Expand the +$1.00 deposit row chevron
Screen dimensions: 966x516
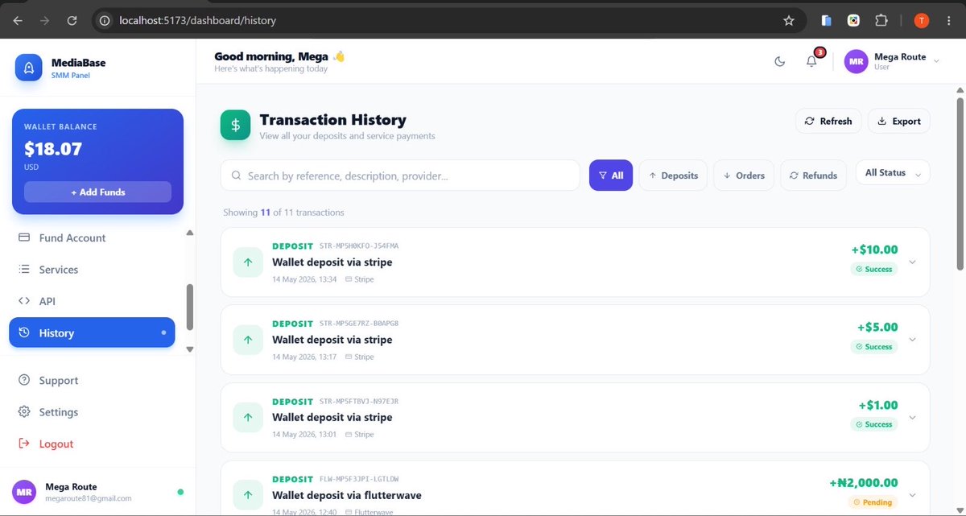click(x=912, y=417)
